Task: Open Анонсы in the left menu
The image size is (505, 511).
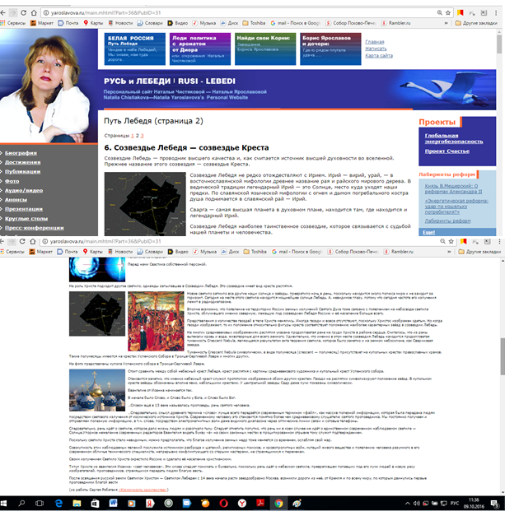Action: click(x=16, y=200)
